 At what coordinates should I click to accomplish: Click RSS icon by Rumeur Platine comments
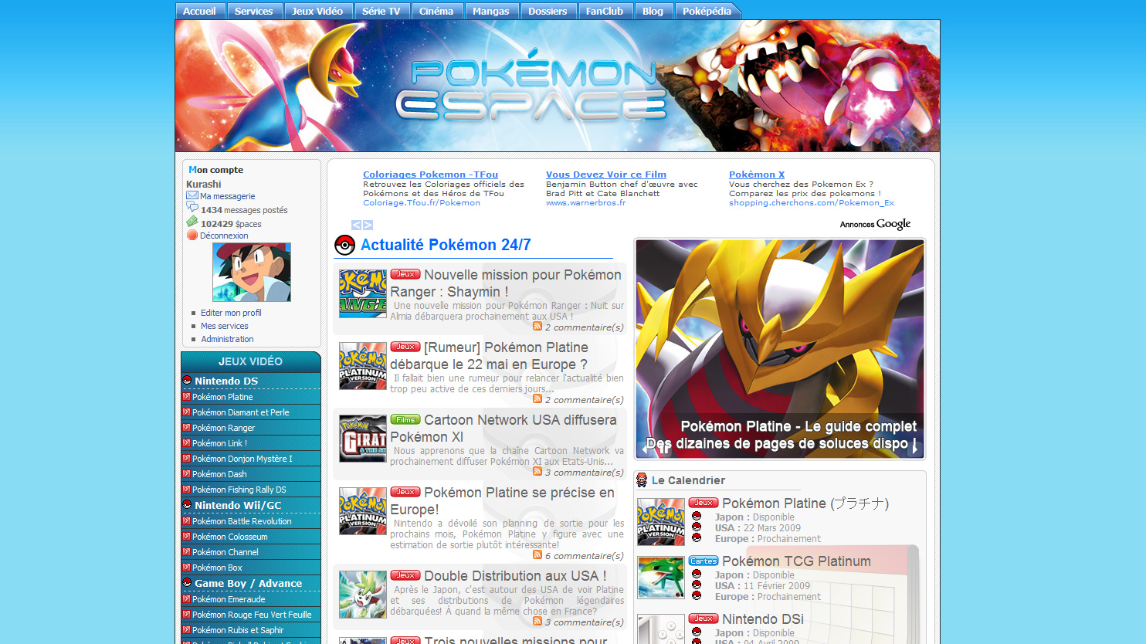click(x=537, y=398)
